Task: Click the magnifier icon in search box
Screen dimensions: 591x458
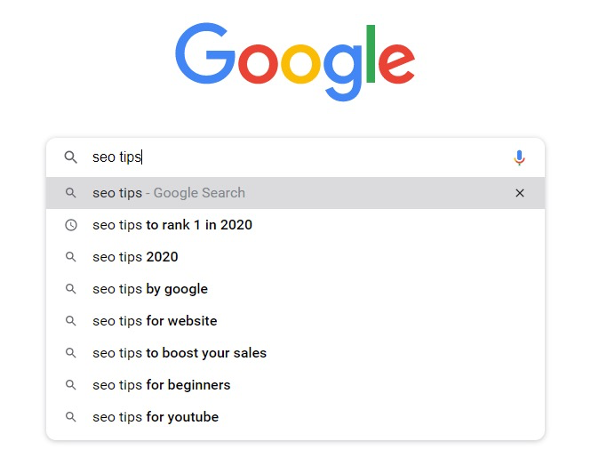Action: pos(70,157)
